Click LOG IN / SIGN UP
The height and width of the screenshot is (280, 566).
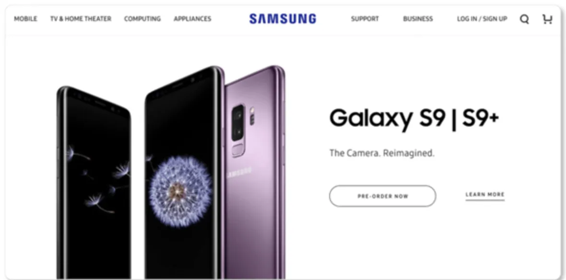click(x=482, y=19)
